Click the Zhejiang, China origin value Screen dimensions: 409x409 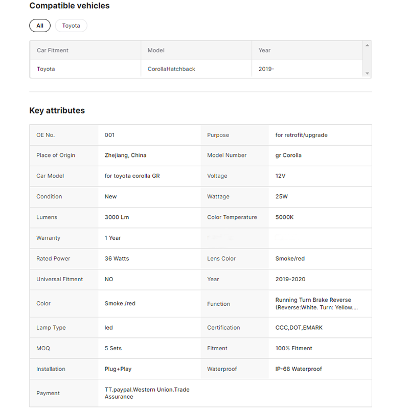click(125, 155)
